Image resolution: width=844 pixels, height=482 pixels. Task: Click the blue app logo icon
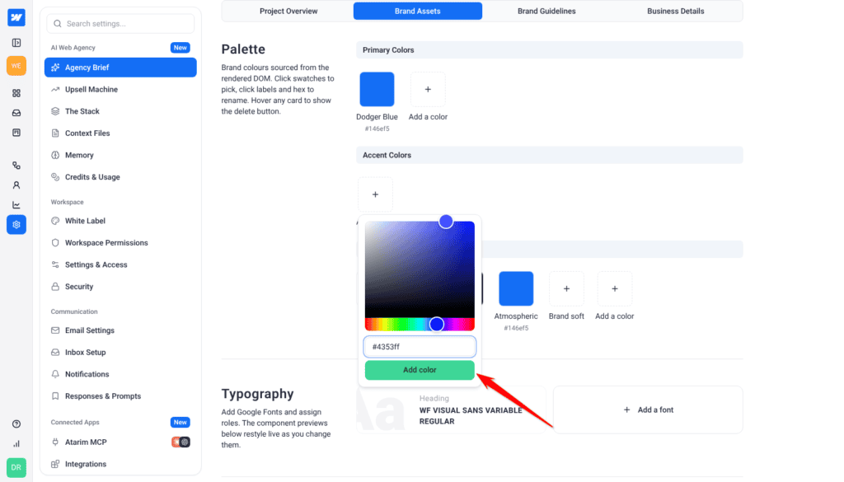(x=16, y=17)
